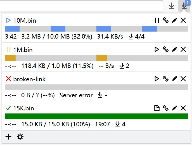Toggle the download manager toolbar button with badge
This screenshot has height=147, width=192.
pyautogui.click(x=184, y=6)
